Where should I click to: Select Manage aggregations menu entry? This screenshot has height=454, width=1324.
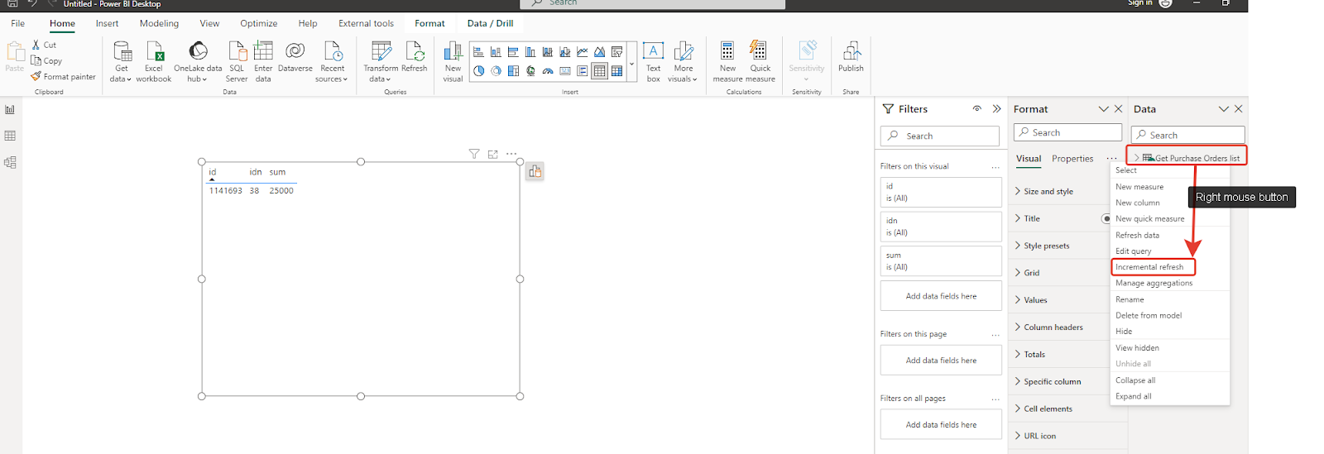1154,283
